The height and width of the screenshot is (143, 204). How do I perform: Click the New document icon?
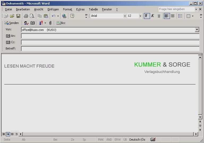(x=6, y=16)
